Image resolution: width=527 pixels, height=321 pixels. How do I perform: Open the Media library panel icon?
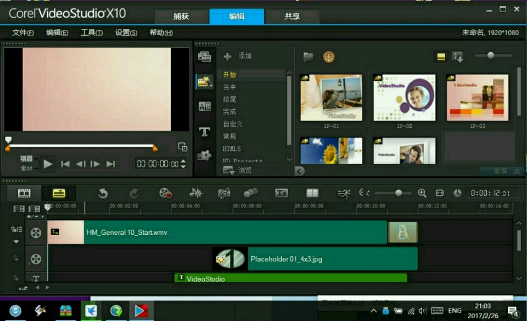coord(204,57)
